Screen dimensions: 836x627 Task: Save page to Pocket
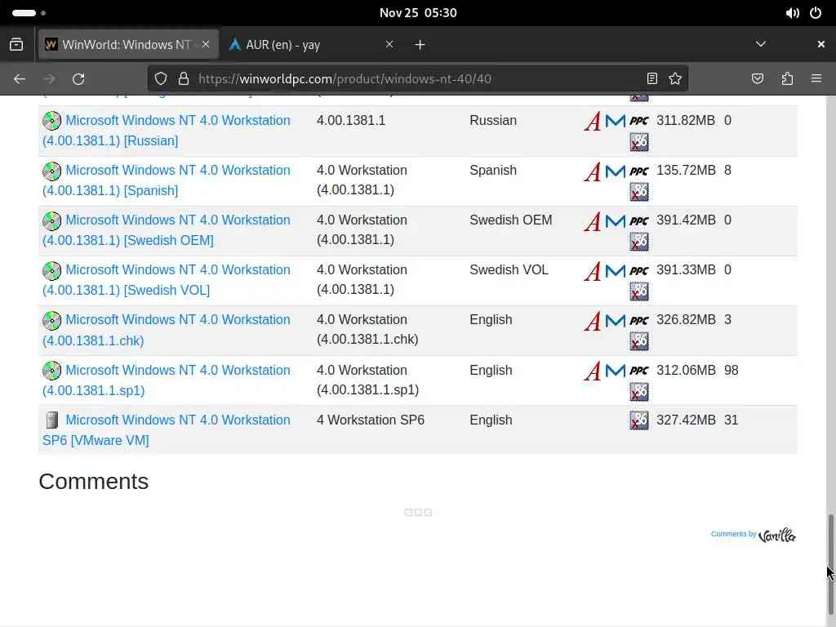click(757, 79)
